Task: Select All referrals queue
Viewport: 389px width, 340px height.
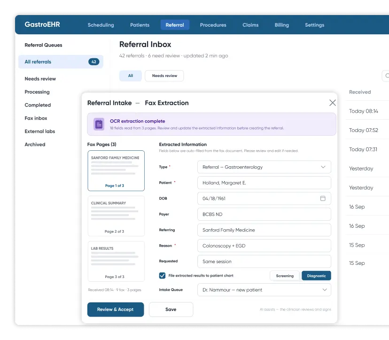Action: click(61, 62)
